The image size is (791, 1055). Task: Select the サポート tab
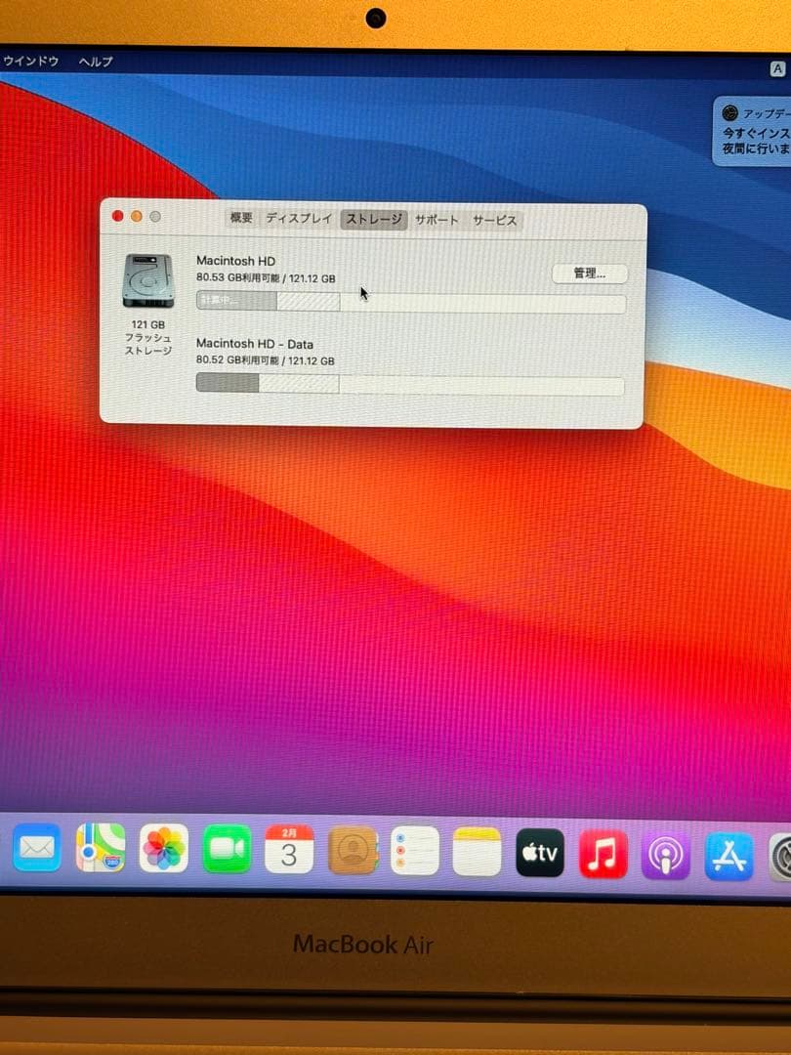(437, 220)
